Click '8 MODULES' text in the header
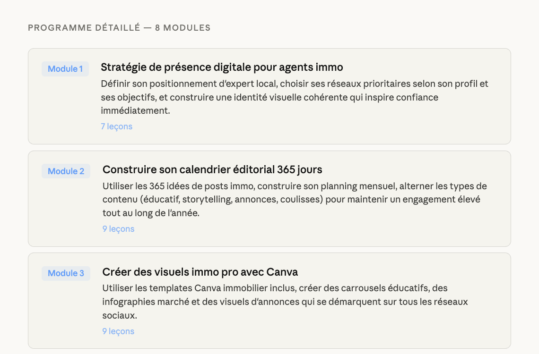This screenshot has height=354, width=539. 183,28
